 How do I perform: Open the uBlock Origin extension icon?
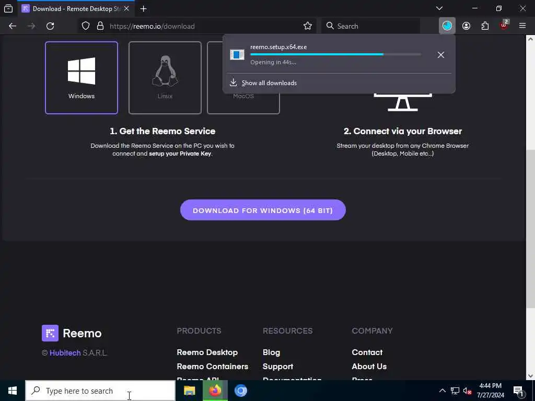coord(504,25)
